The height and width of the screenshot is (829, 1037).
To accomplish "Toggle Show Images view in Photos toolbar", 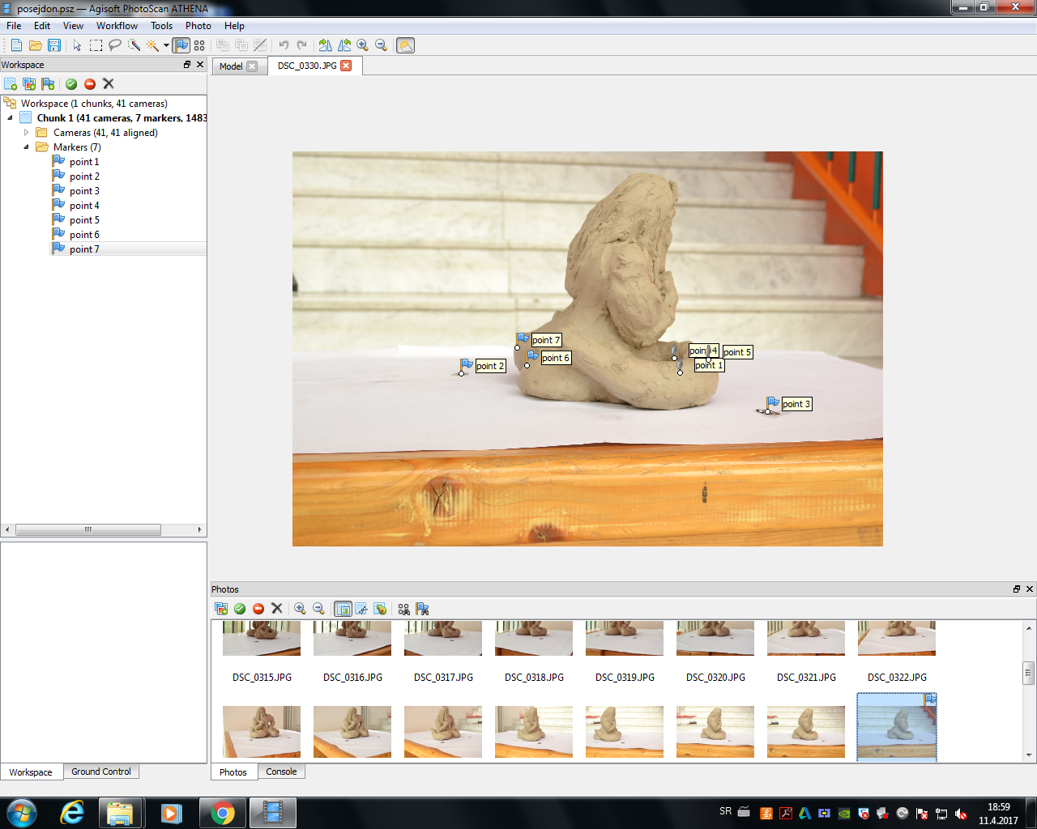I will point(343,609).
